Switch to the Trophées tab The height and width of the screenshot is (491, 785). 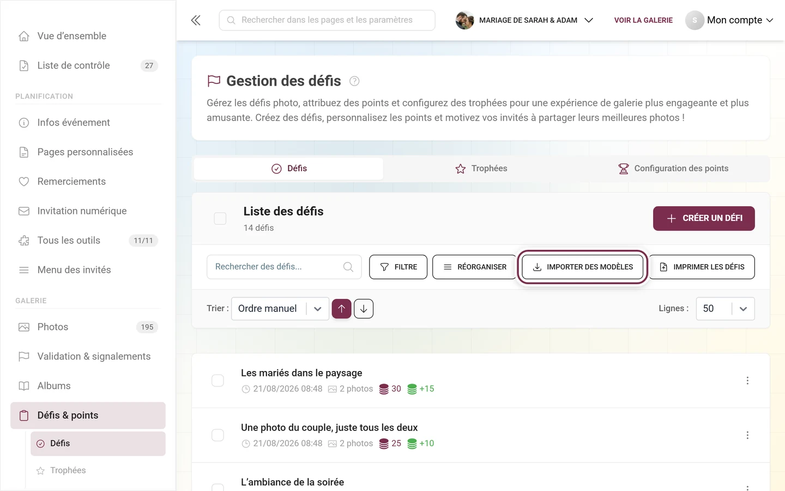click(x=481, y=169)
